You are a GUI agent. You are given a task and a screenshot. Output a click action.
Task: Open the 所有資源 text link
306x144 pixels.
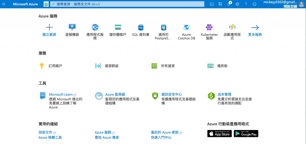(x=168, y=66)
